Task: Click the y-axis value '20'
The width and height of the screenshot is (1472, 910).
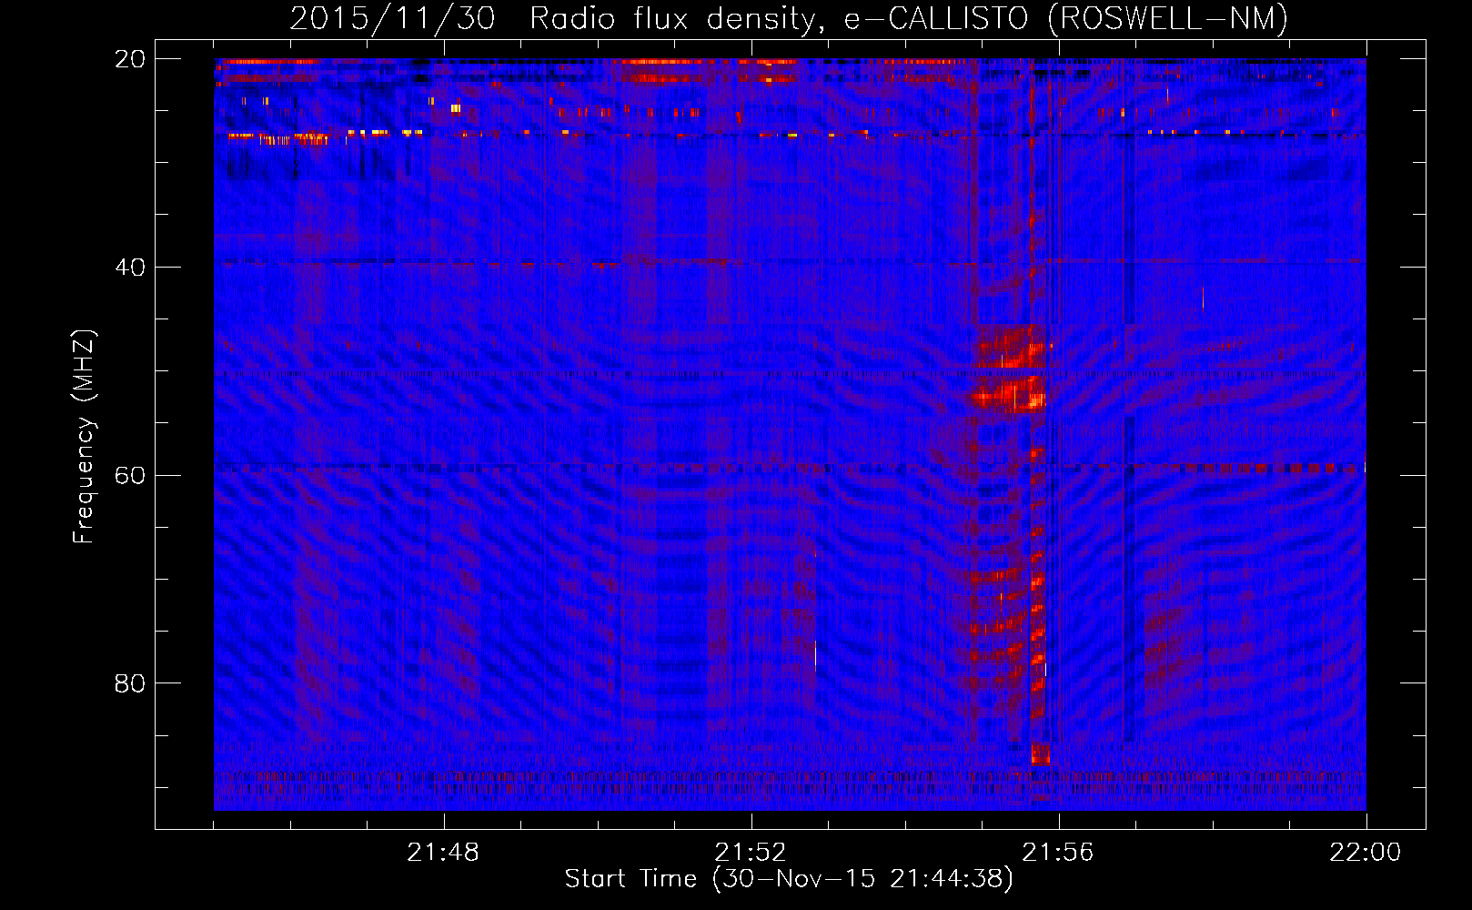Action: click(130, 59)
